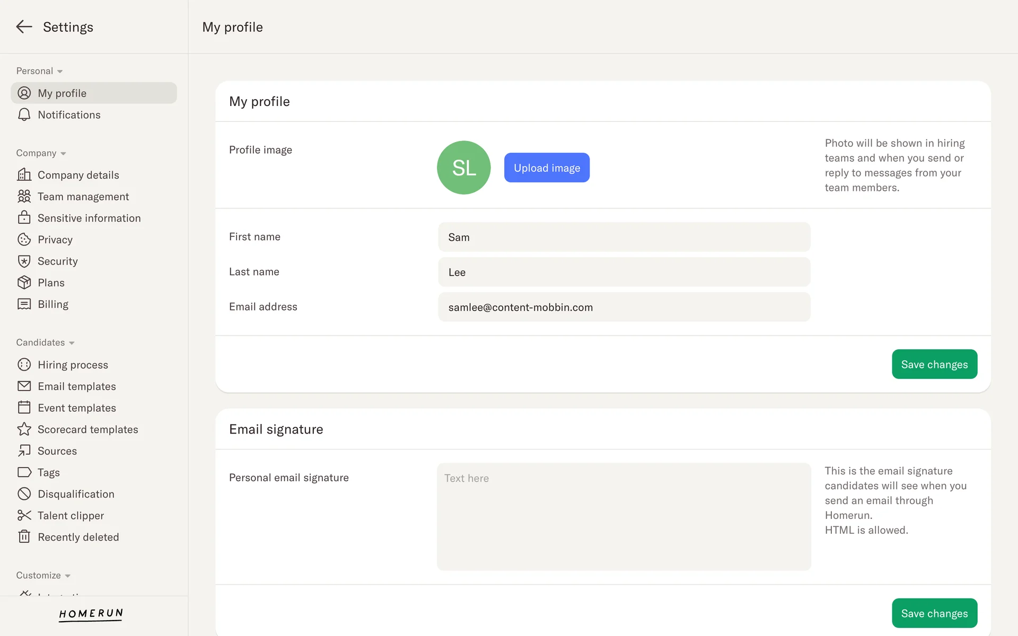This screenshot has height=636, width=1018.
Task: Select the Talent clipper scissors icon
Action: (24, 515)
